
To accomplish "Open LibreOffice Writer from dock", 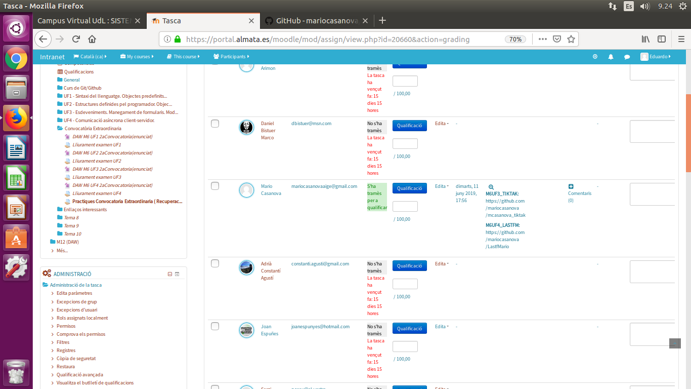I will point(16,148).
